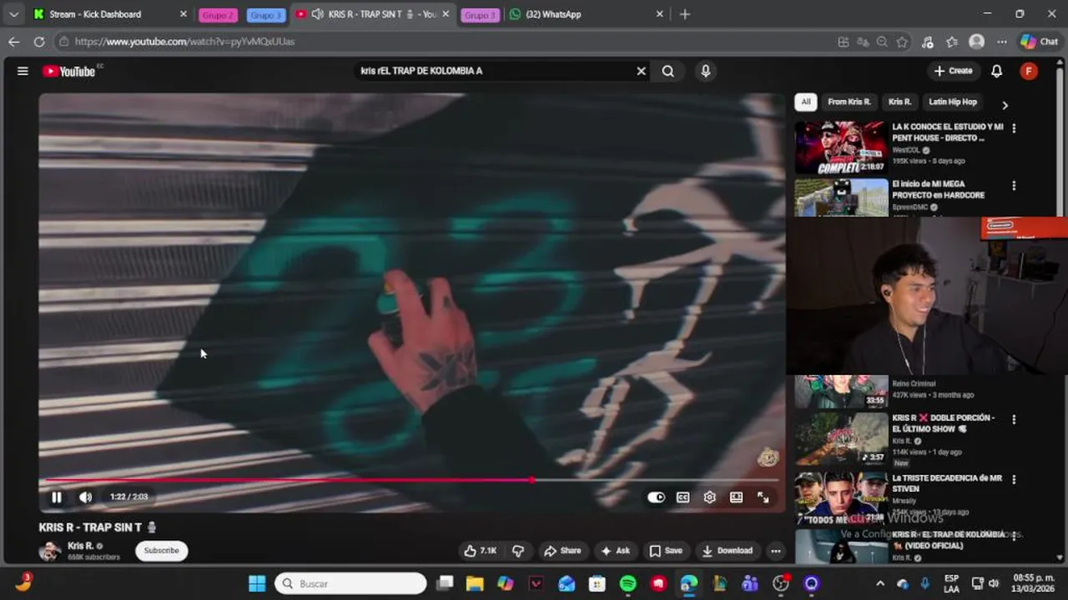1068x600 pixels.
Task: Click the Create button
Action: (953, 71)
